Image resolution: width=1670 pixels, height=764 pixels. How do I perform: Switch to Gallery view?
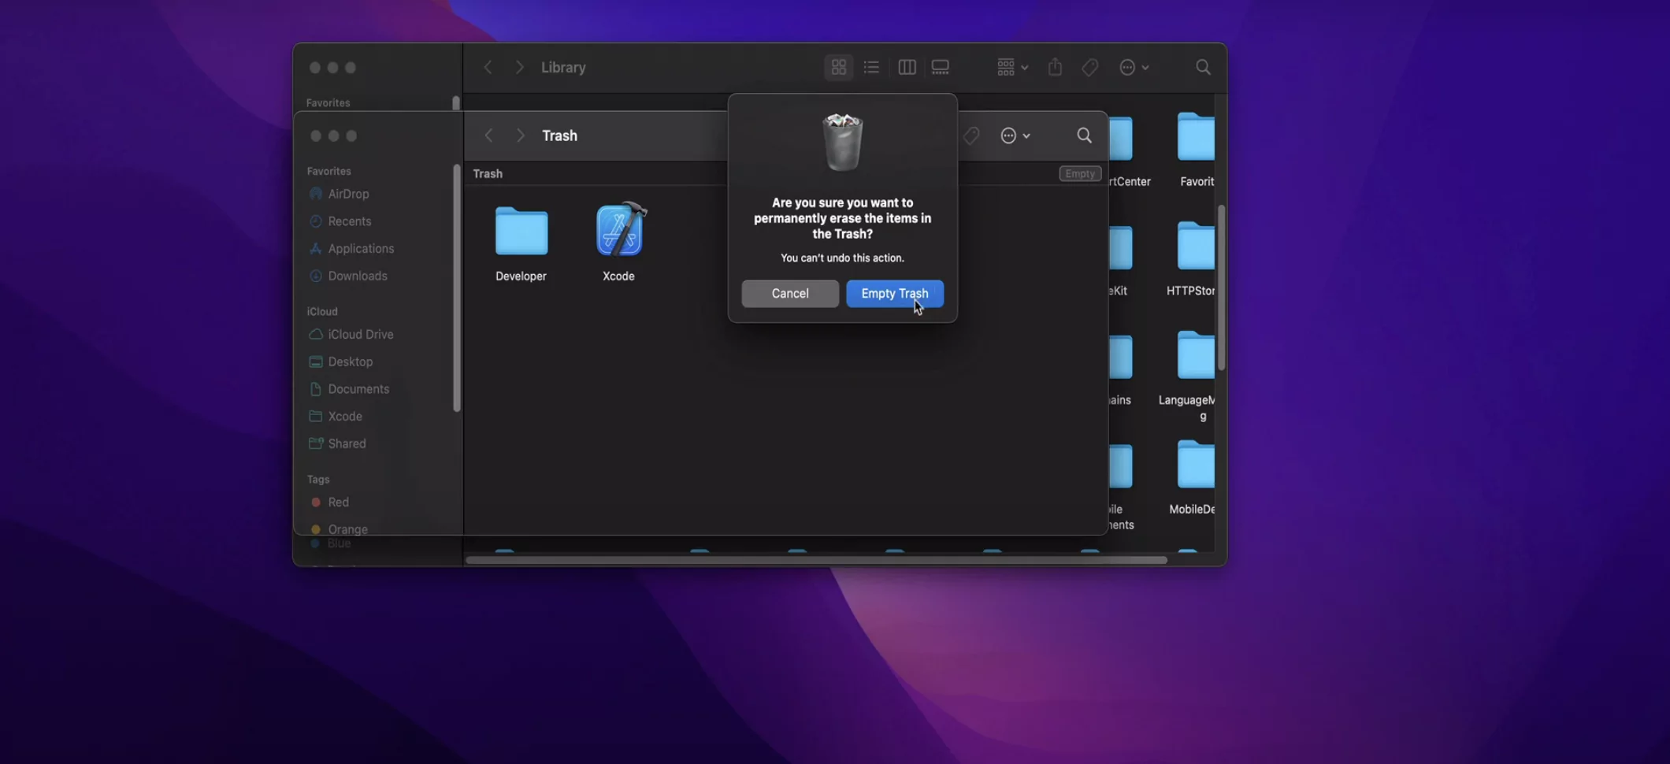[x=940, y=67]
